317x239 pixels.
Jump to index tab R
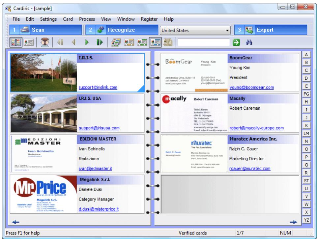click(x=306, y=173)
